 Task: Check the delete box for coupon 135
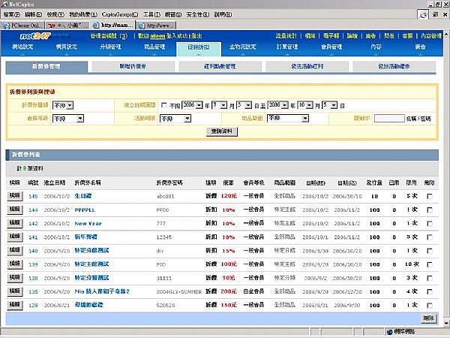pyautogui.click(x=429, y=291)
